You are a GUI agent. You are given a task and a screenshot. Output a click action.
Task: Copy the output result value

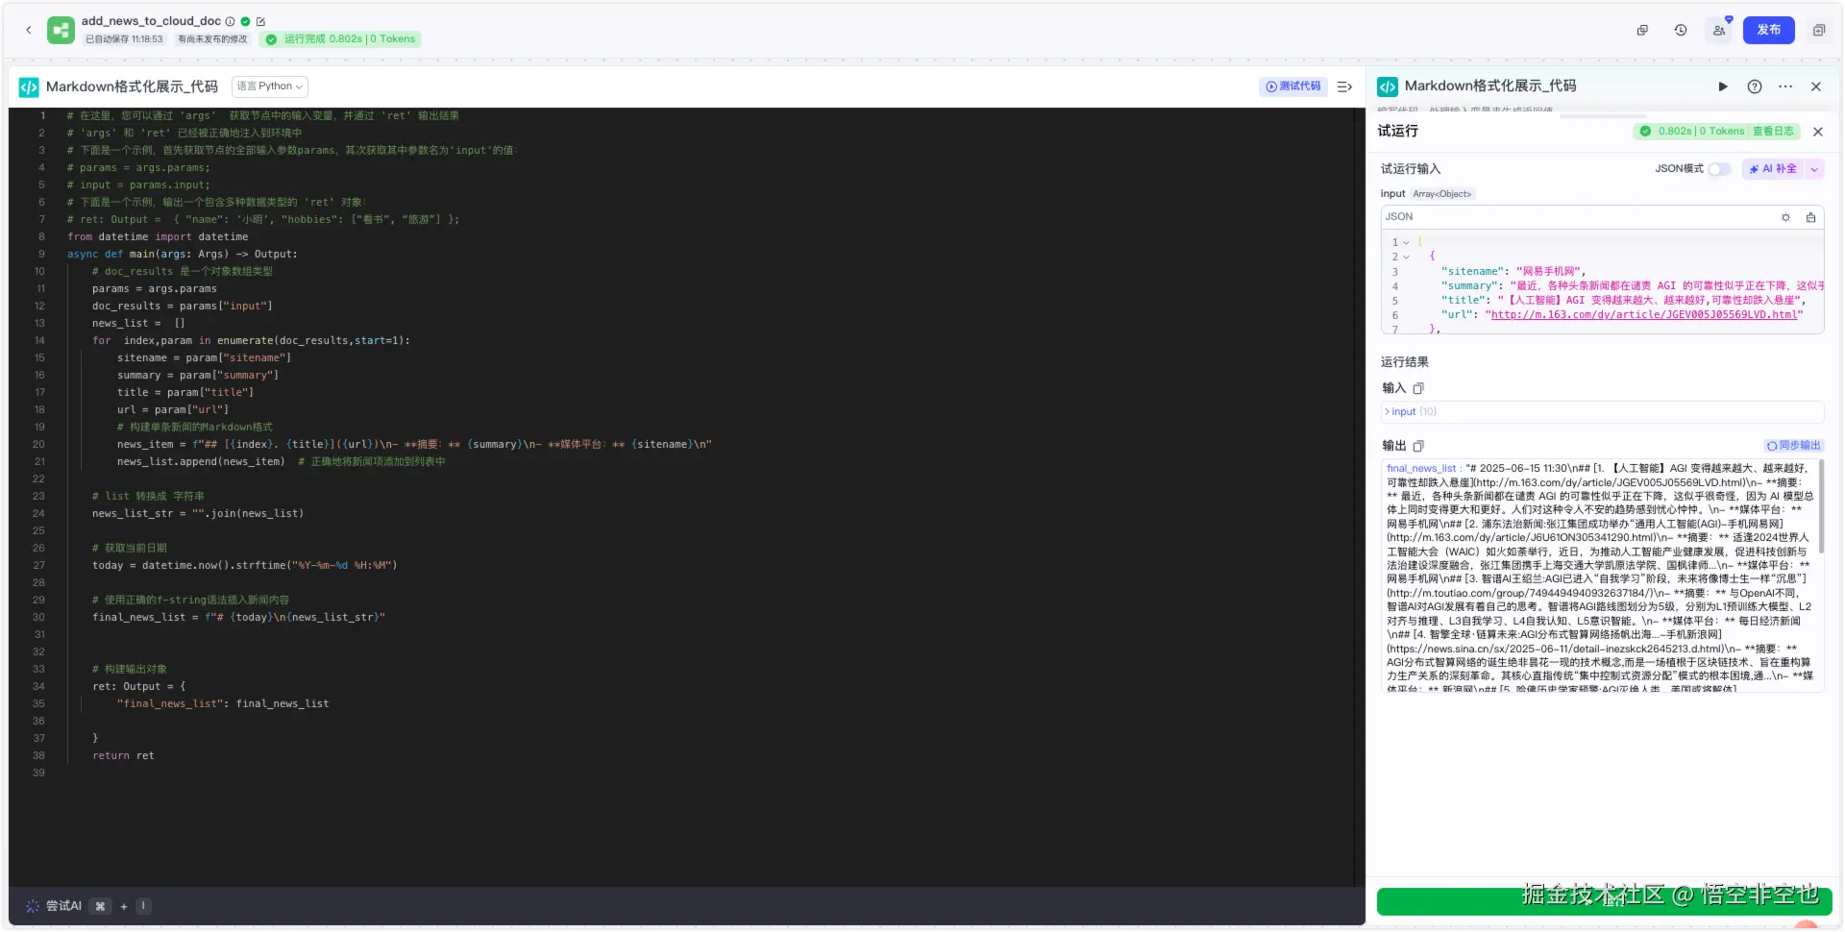[1418, 446]
